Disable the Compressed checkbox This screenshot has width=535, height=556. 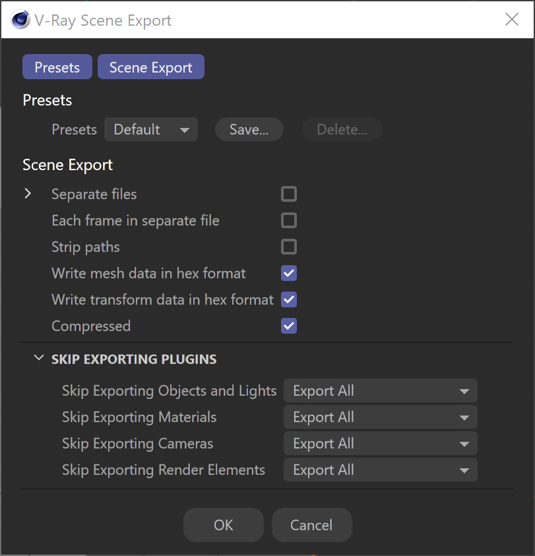289,326
